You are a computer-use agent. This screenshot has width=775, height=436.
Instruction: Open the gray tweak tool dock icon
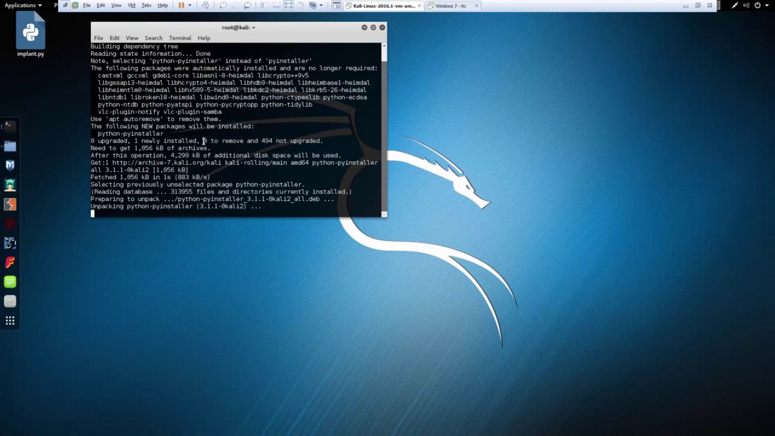(10, 301)
